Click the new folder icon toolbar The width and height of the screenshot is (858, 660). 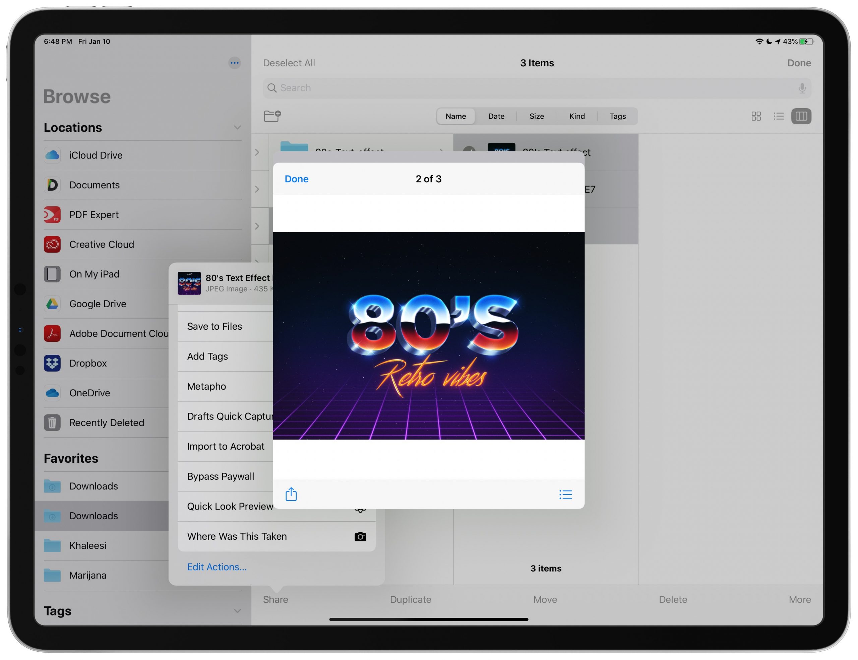(272, 115)
